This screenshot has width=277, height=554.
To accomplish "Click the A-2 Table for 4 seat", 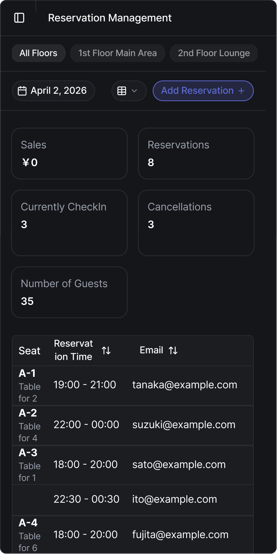I will click(x=30, y=426).
